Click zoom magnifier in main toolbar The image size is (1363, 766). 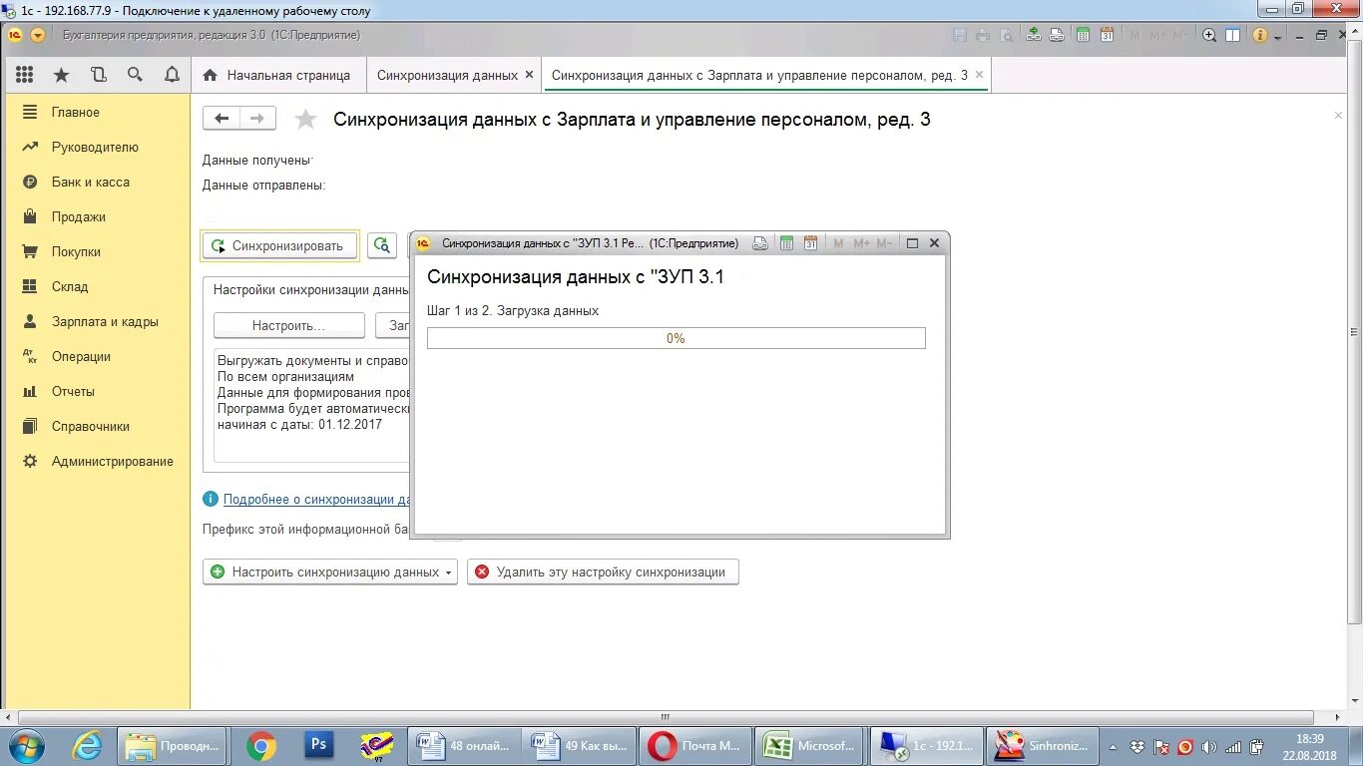(x=1209, y=35)
